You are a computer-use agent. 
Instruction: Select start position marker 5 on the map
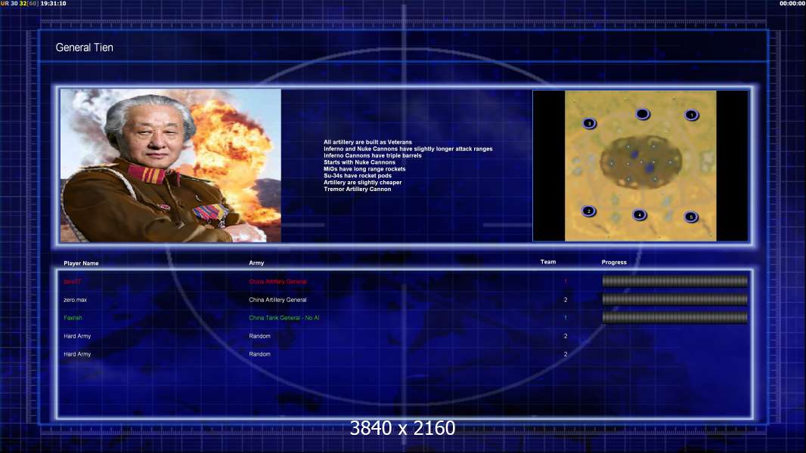[x=691, y=217]
